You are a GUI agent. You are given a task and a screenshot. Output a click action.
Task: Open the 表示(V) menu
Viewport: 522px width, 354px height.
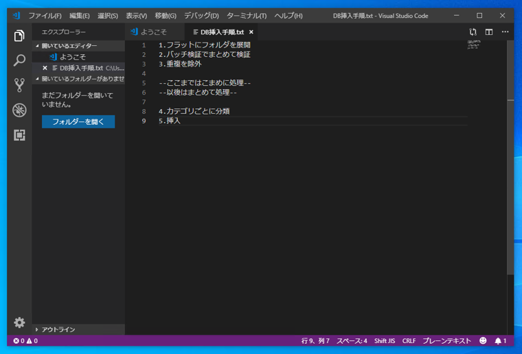pos(136,16)
